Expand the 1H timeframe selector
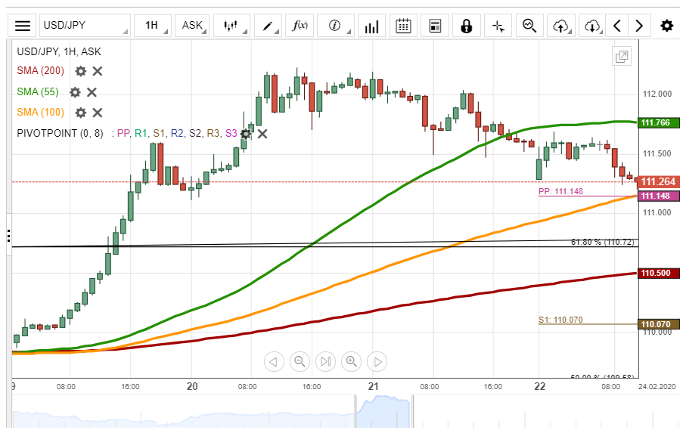This screenshot has width=683, height=433. pos(151,26)
